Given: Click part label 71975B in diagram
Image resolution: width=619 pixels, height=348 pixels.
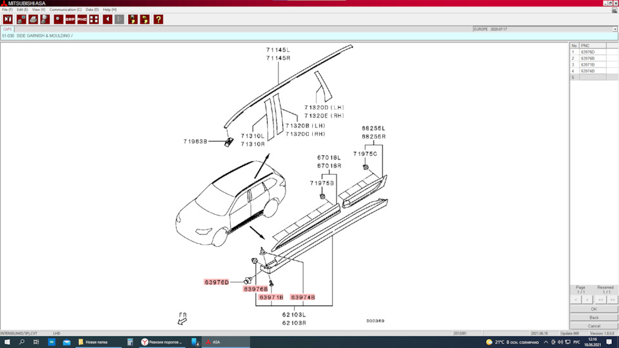Looking at the screenshot, I should [x=322, y=183].
